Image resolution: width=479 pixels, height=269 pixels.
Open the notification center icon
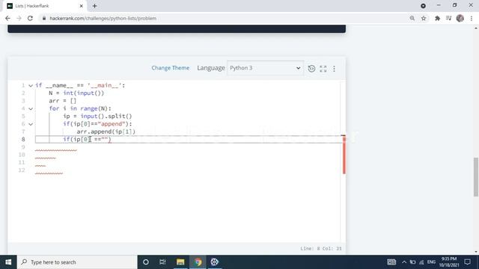pos(467,262)
